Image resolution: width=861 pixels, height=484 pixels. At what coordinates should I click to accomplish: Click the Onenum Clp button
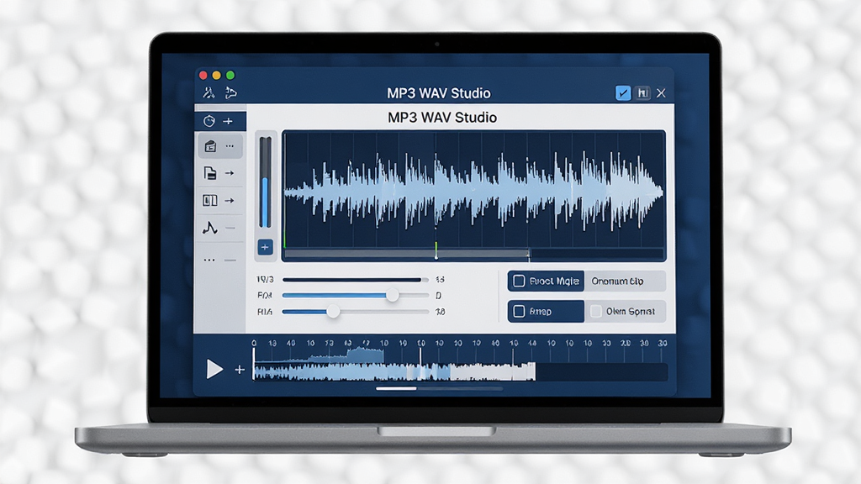(625, 281)
